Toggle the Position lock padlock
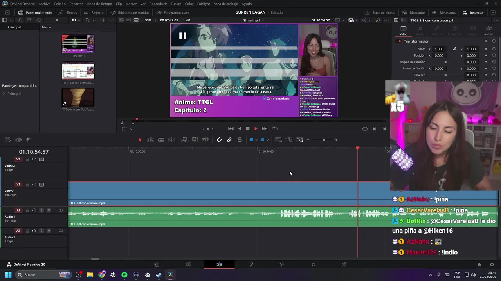The width and height of the screenshot is (501, 281). pyautogui.click(x=240, y=140)
